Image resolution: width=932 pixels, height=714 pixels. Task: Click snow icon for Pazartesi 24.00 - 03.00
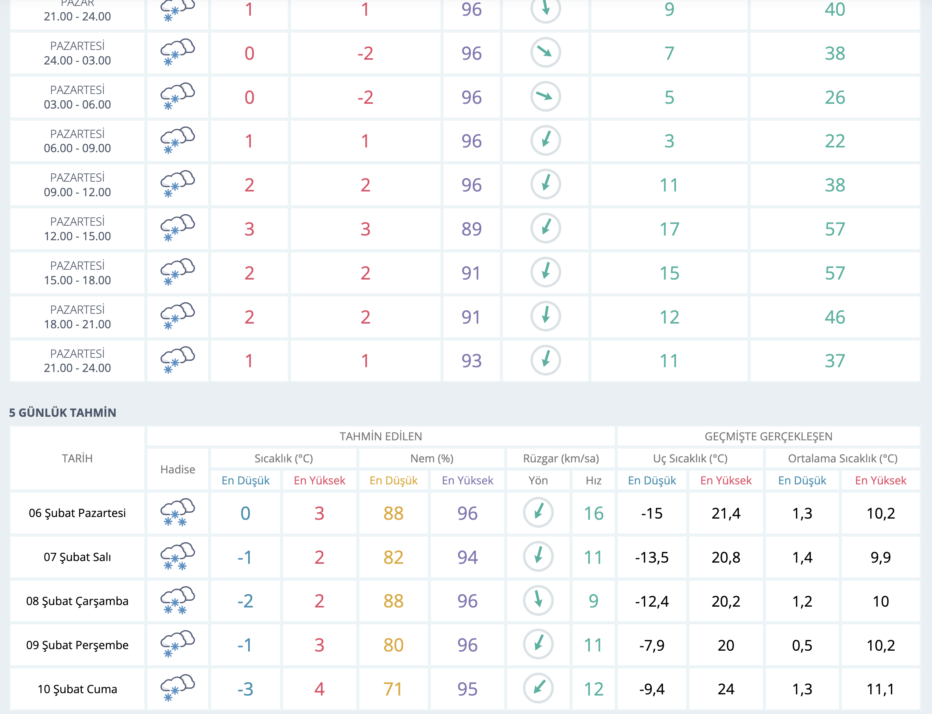point(177,53)
